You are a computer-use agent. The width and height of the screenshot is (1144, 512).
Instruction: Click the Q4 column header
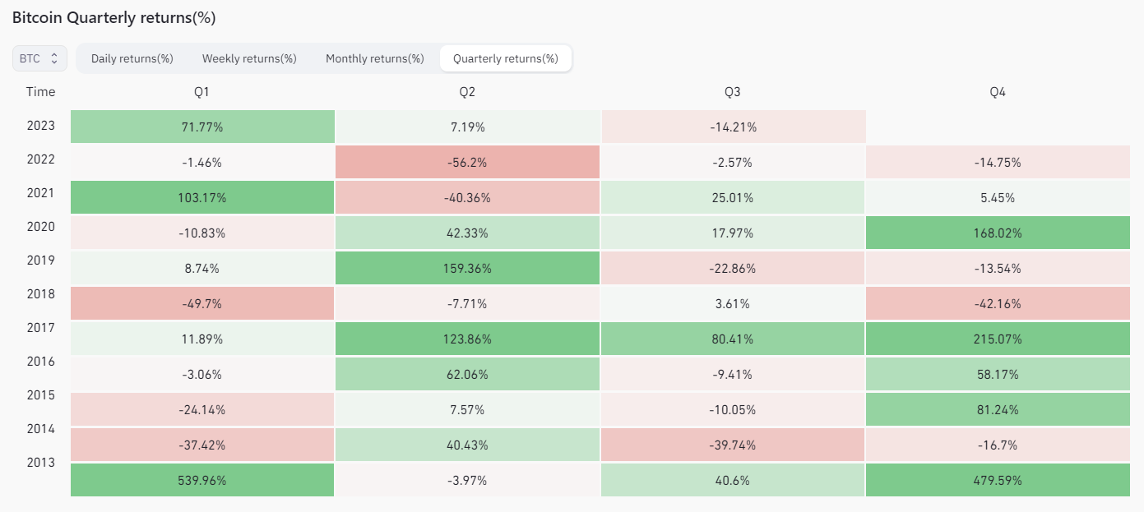998,92
